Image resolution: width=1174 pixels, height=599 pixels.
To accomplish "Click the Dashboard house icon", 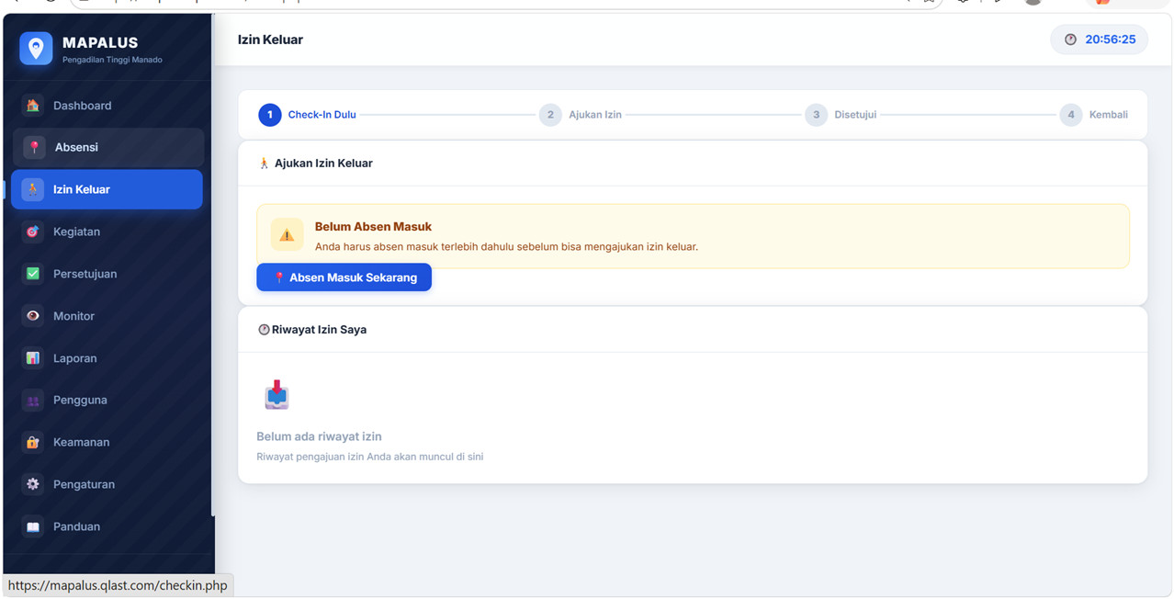I will click(x=33, y=106).
